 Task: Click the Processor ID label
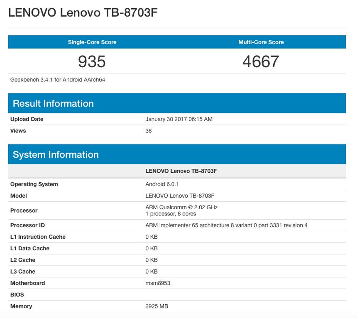coord(27,225)
